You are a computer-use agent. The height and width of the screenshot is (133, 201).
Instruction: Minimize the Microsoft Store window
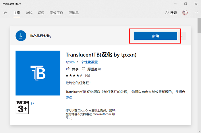pyautogui.click(x=175, y=4)
